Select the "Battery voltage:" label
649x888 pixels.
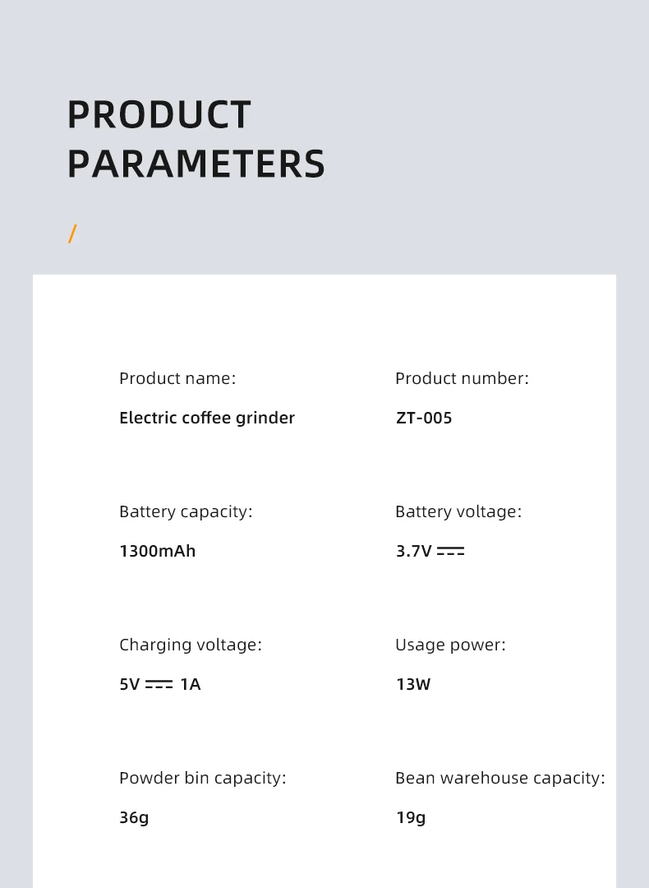[x=458, y=511]
